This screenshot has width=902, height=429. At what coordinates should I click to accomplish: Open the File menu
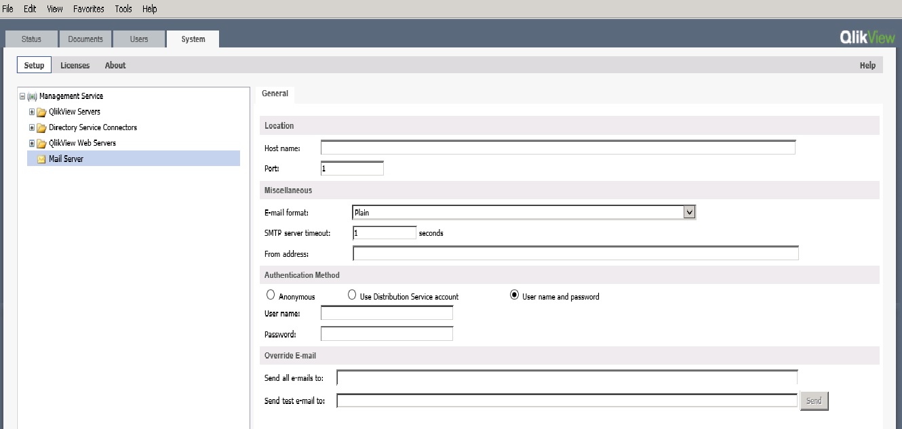[x=8, y=9]
